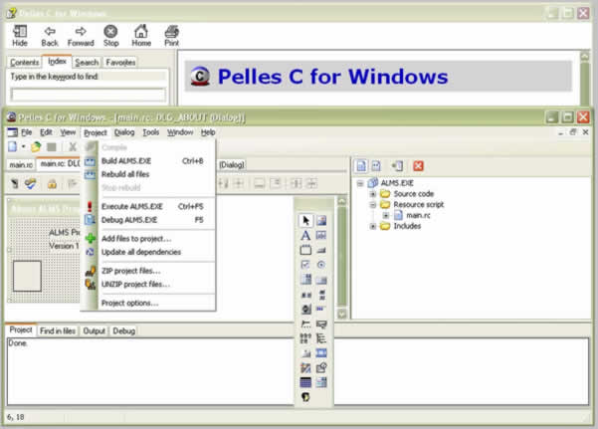Select the radio button control tool
598x429 pixels.
pos(321,265)
